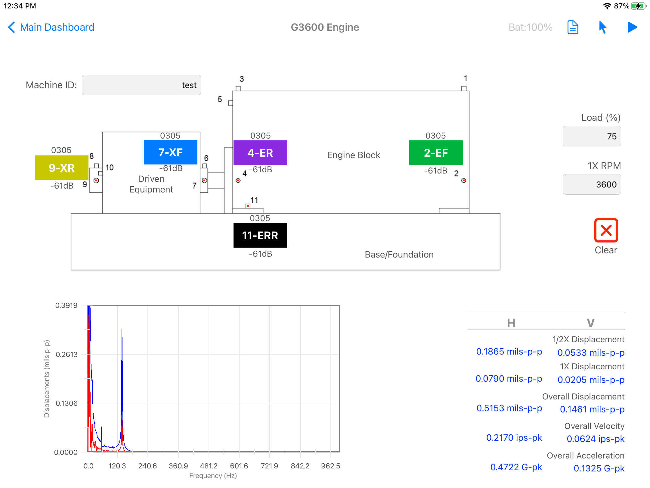Tap measurement point 5 square
The image size is (650, 488).
coord(231,103)
